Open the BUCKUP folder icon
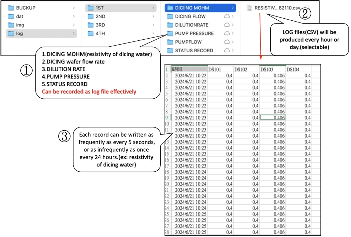 tap(11, 8)
